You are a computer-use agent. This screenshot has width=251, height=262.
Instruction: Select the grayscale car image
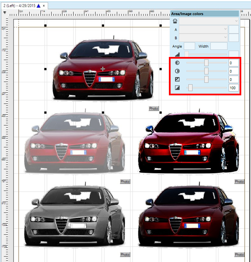tap(75, 215)
